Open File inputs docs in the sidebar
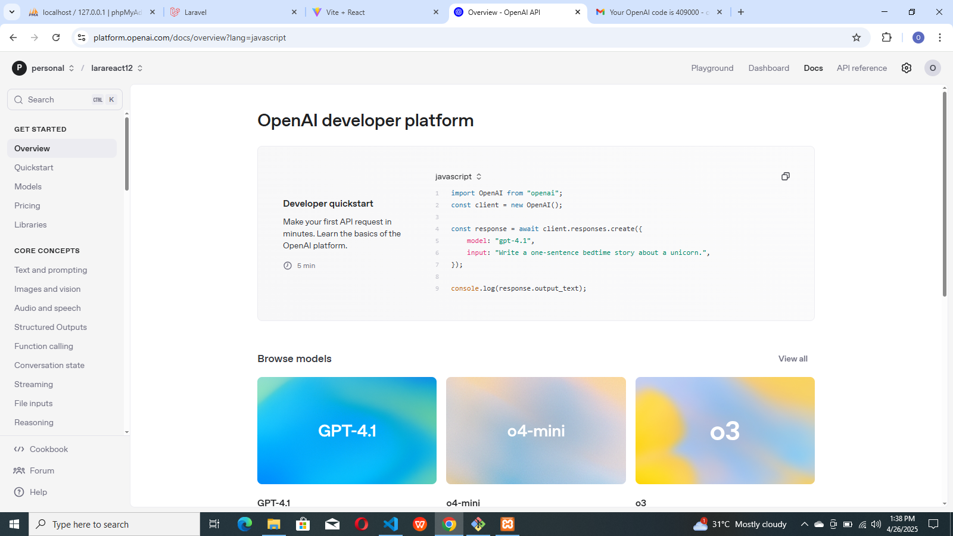 pyautogui.click(x=62, y=403)
